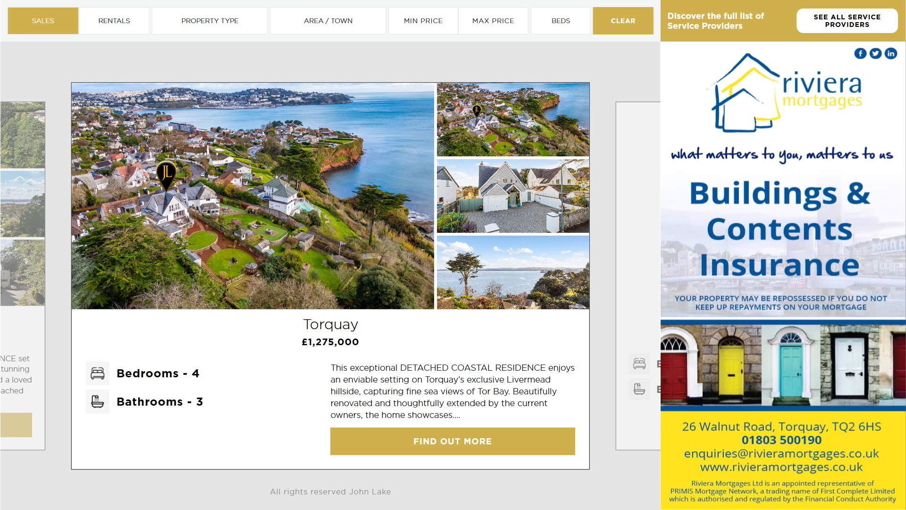Open the sea view tree thumbnail
The image size is (906, 510).
[x=512, y=272]
